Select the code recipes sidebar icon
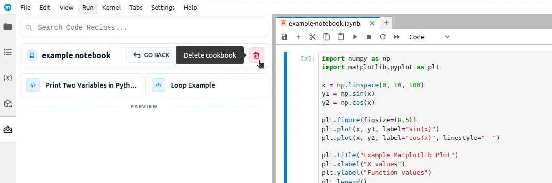Image resolution: width=552 pixels, height=183 pixels. (x=7, y=130)
